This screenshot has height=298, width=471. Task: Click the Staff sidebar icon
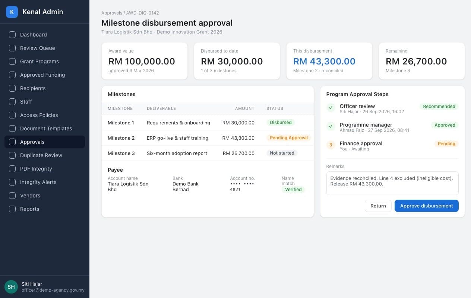[x=12, y=102]
